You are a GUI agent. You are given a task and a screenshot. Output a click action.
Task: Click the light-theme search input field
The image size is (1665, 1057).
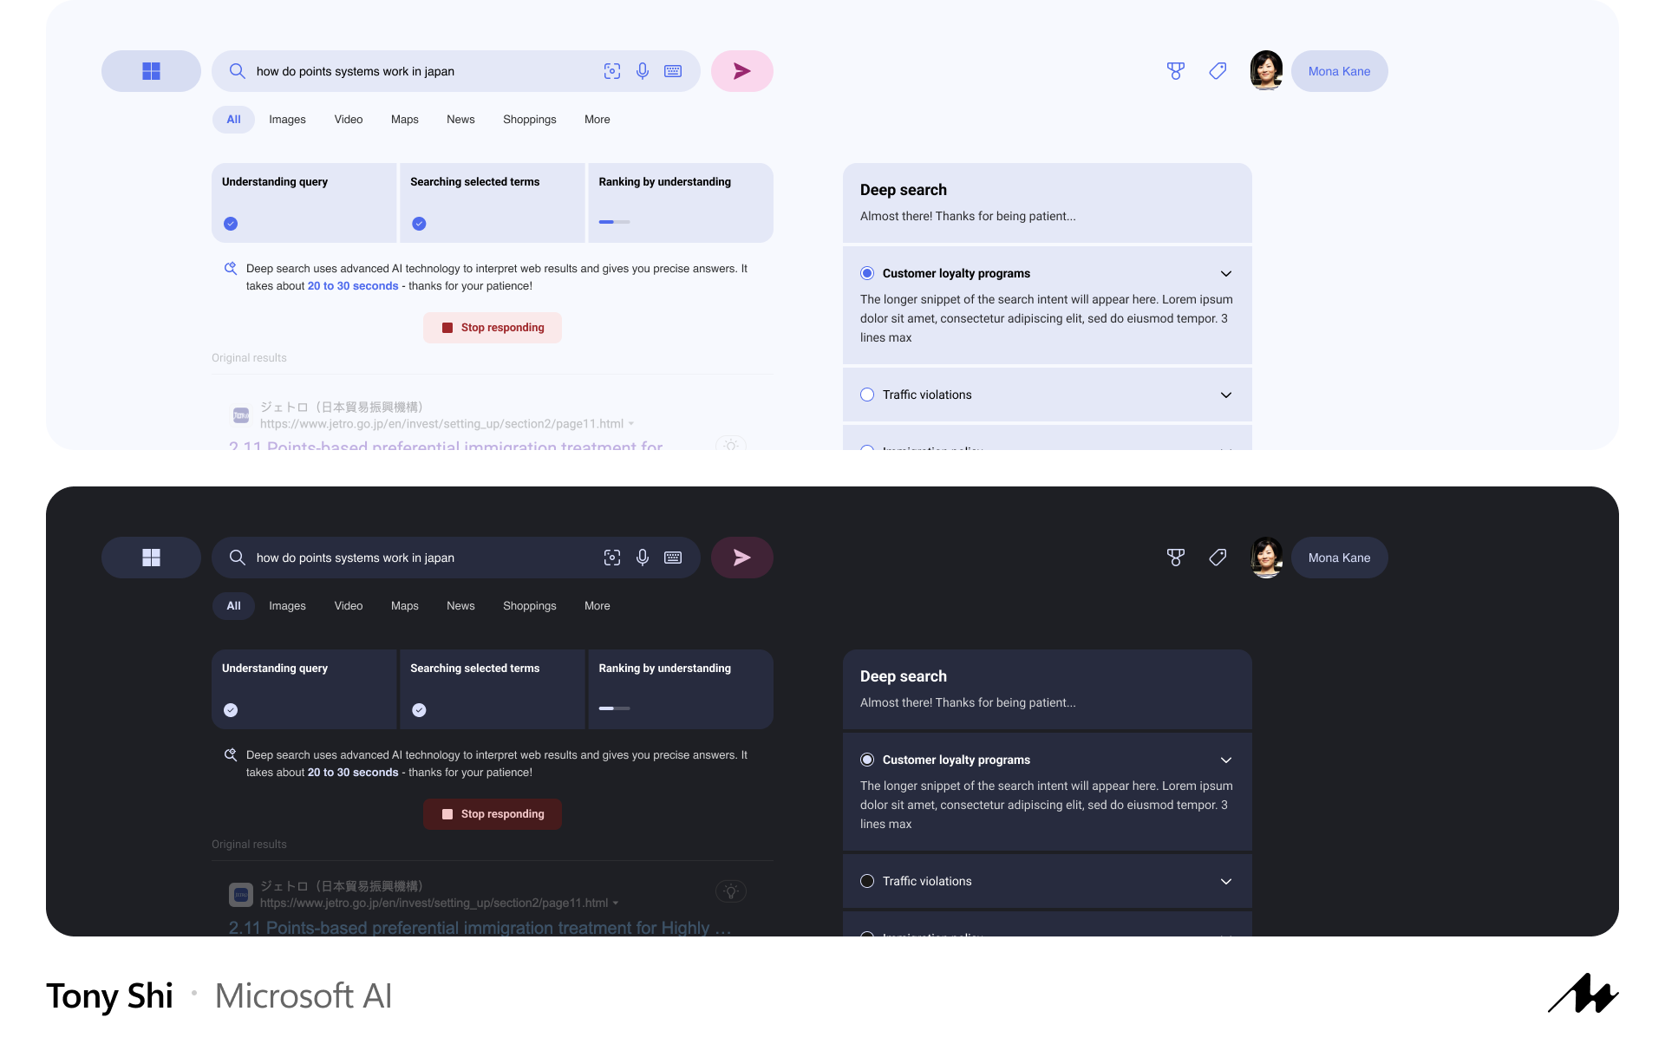[416, 71]
